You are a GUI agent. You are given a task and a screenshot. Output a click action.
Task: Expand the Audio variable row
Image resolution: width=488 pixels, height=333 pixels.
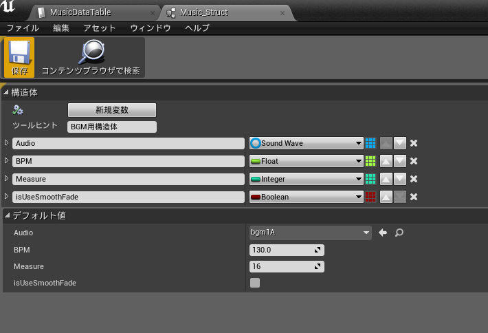pos(6,142)
